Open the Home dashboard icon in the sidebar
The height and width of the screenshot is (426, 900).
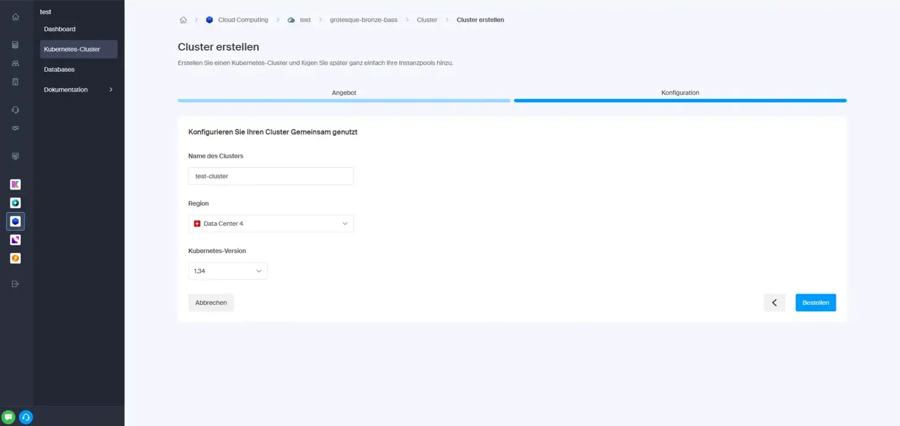(15, 17)
